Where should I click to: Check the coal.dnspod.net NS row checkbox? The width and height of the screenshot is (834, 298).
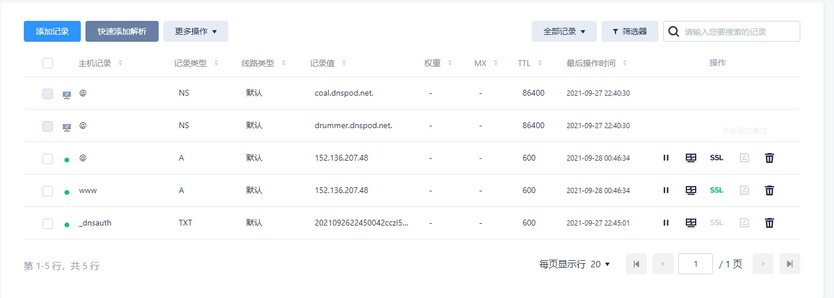(48, 93)
